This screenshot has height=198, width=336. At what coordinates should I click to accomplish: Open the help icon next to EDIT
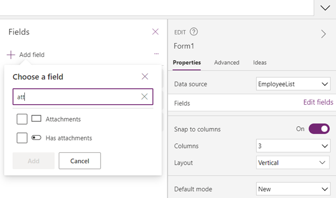coord(194,32)
